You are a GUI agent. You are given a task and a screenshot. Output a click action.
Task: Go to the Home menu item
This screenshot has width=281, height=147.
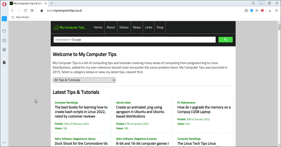tap(98, 27)
